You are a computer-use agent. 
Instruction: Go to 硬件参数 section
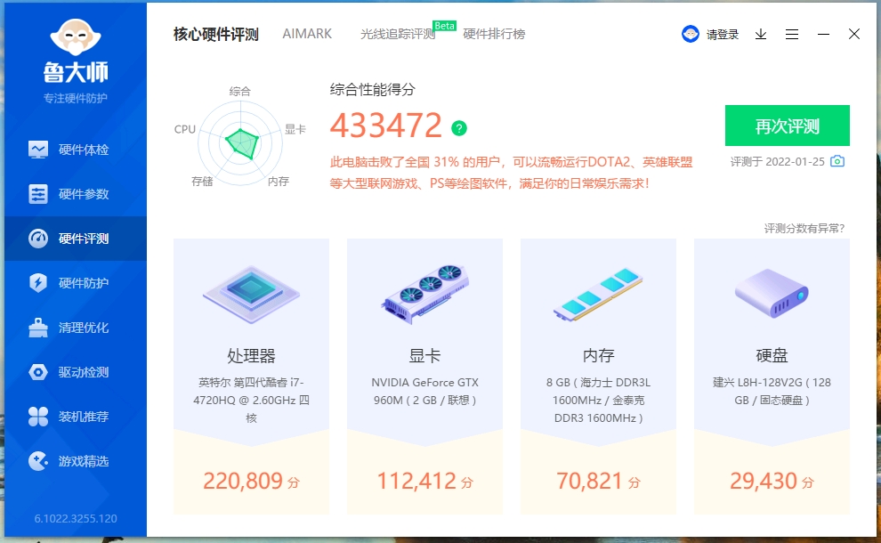click(76, 194)
